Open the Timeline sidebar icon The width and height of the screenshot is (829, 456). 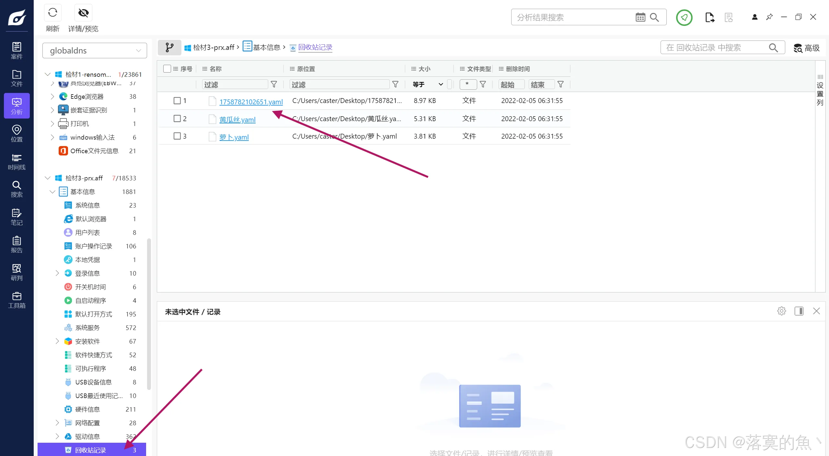[x=17, y=162]
